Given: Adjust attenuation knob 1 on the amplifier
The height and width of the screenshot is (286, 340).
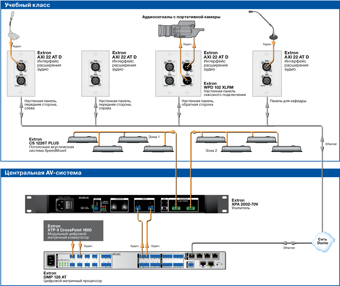Looking at the screenshot, I should [114, 207].
